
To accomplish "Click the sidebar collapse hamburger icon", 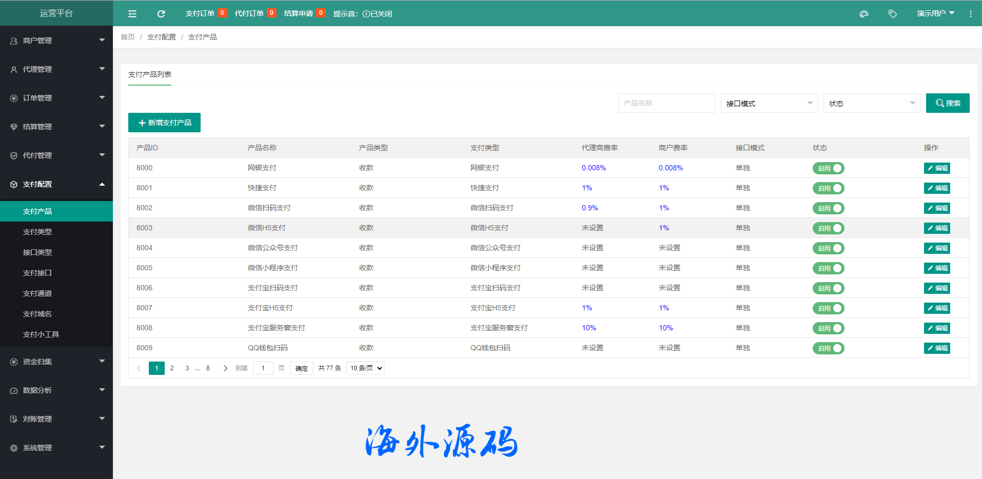I will 132,14.
